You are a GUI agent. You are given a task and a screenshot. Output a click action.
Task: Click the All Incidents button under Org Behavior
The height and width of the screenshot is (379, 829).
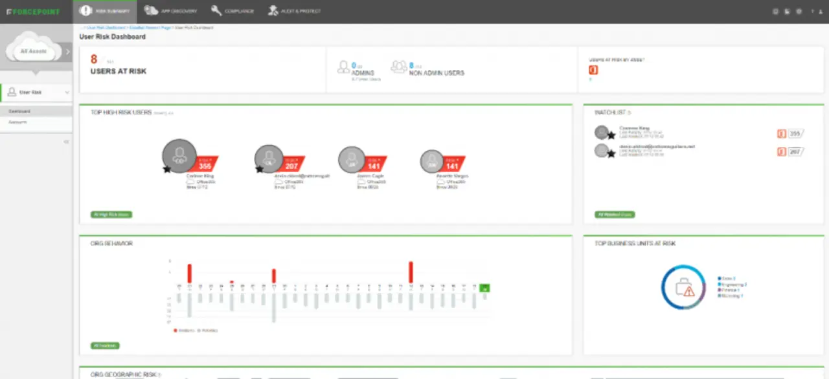(x=104, y=345)
